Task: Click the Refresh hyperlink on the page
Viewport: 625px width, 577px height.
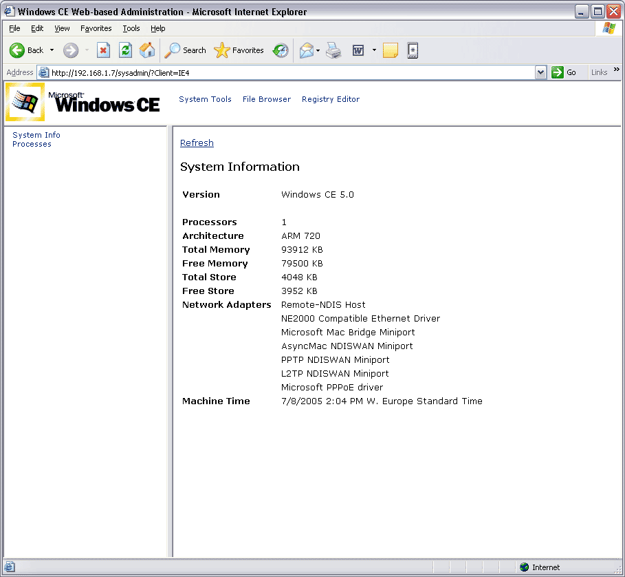Action: coord(197,143)
